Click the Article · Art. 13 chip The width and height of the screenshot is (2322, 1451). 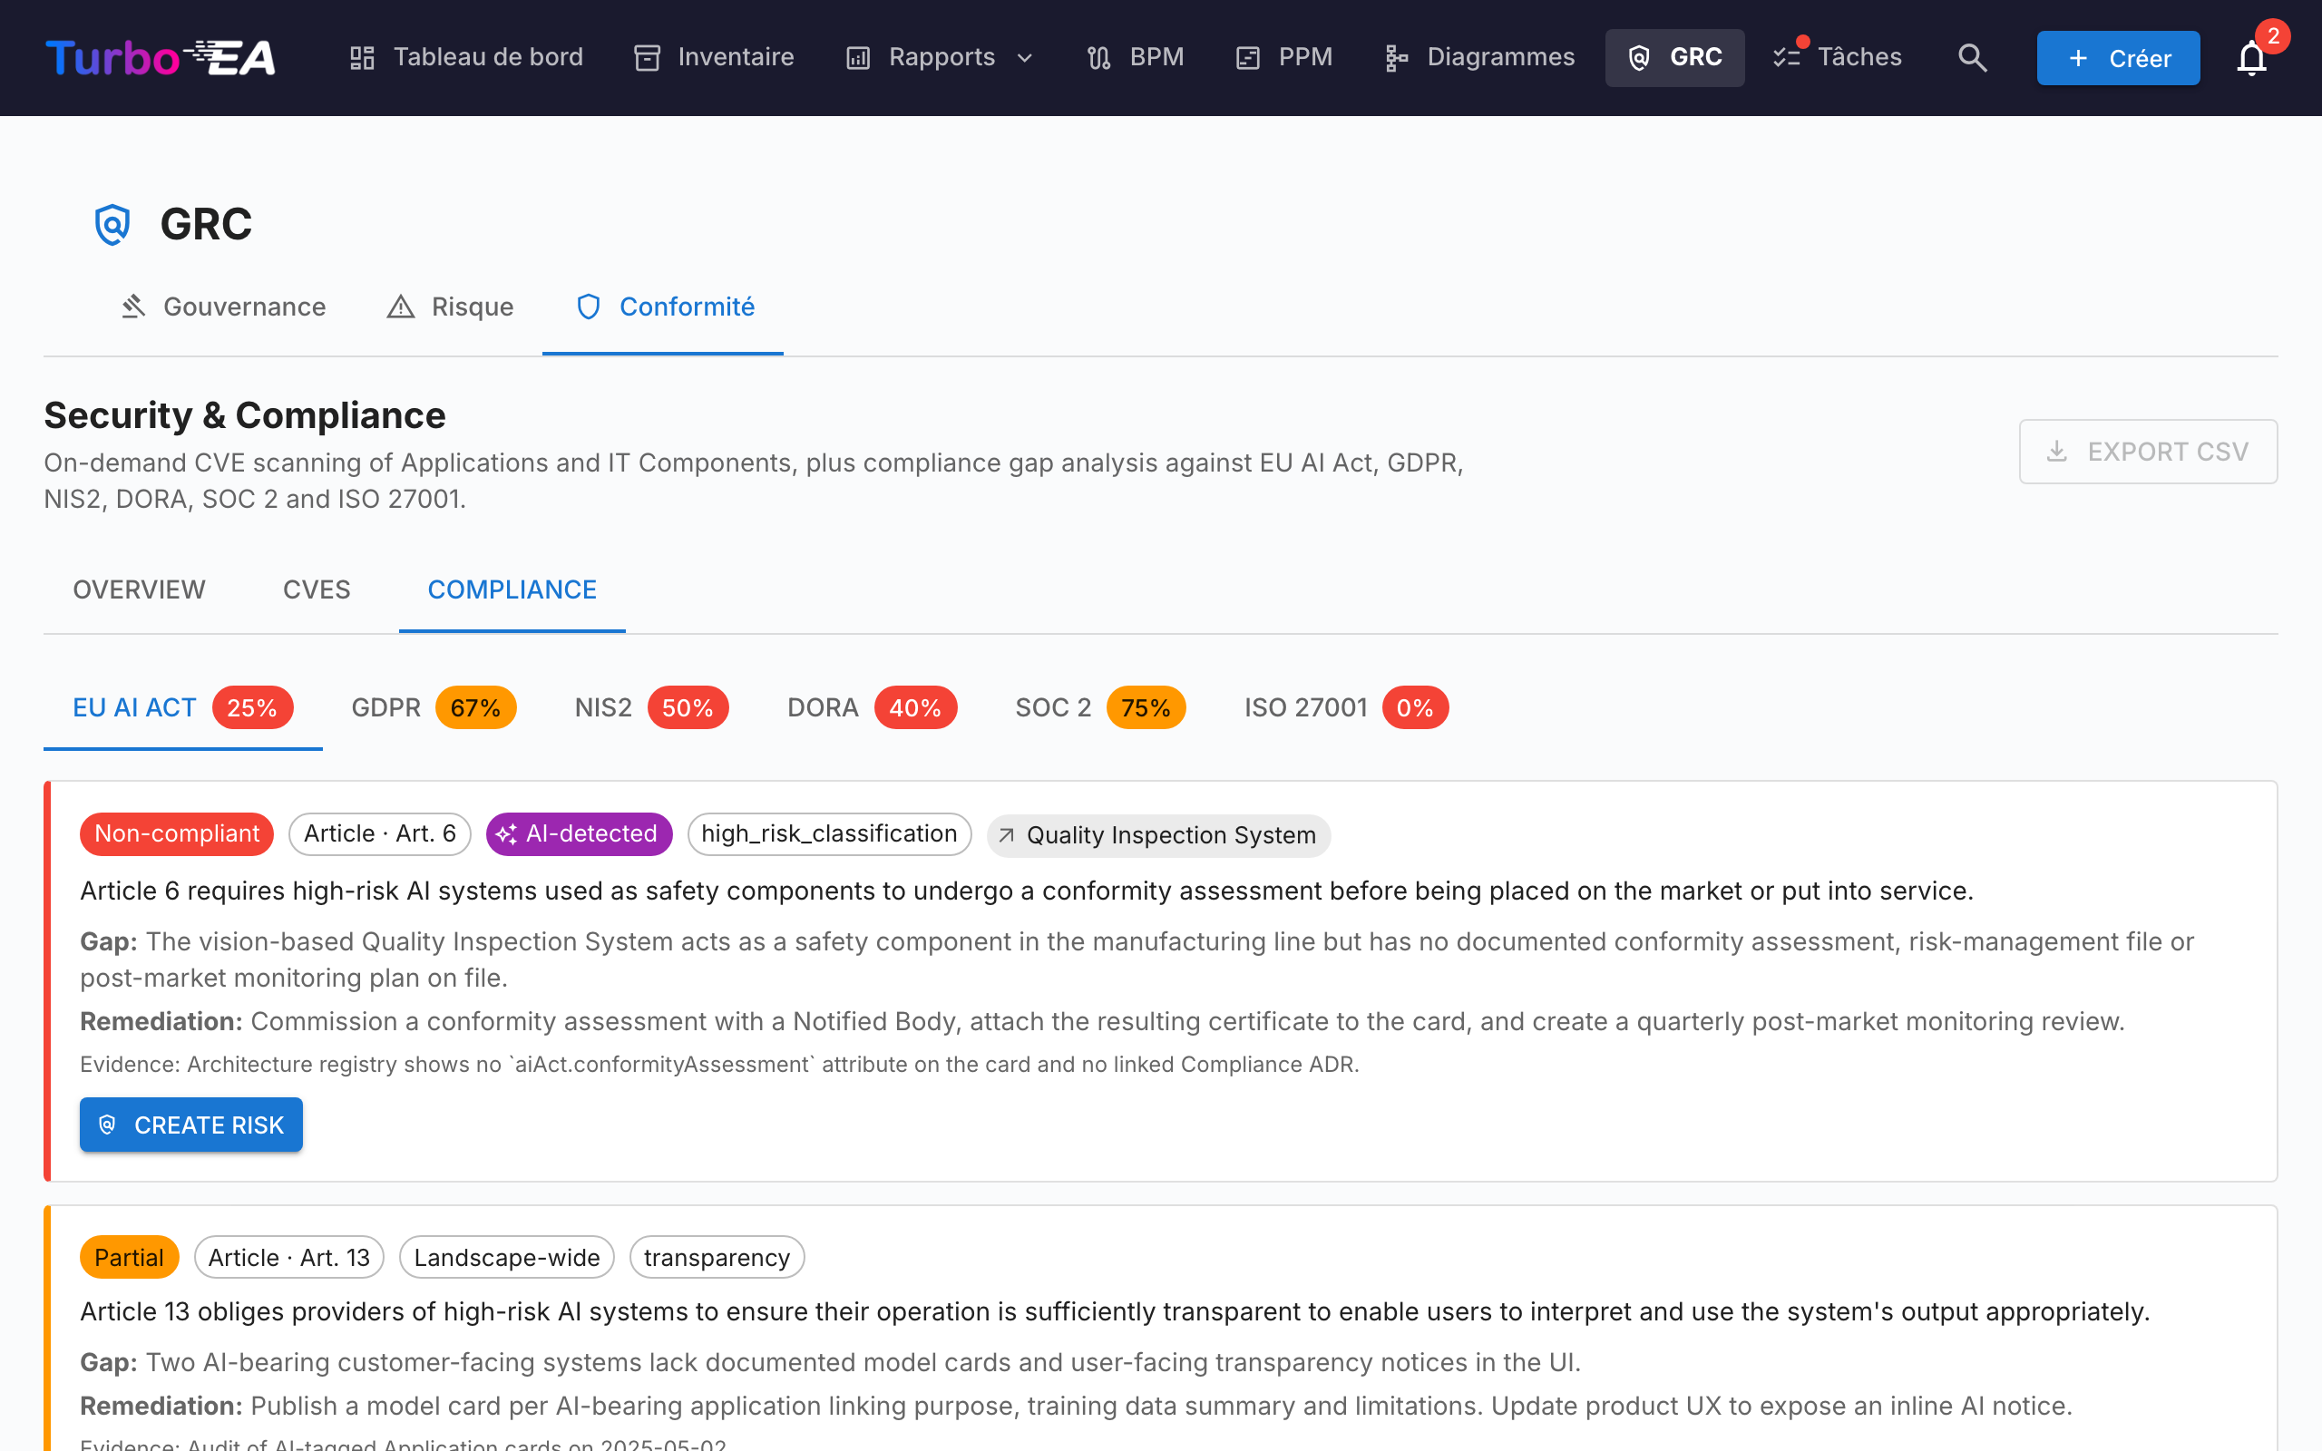click(288, 1258)
